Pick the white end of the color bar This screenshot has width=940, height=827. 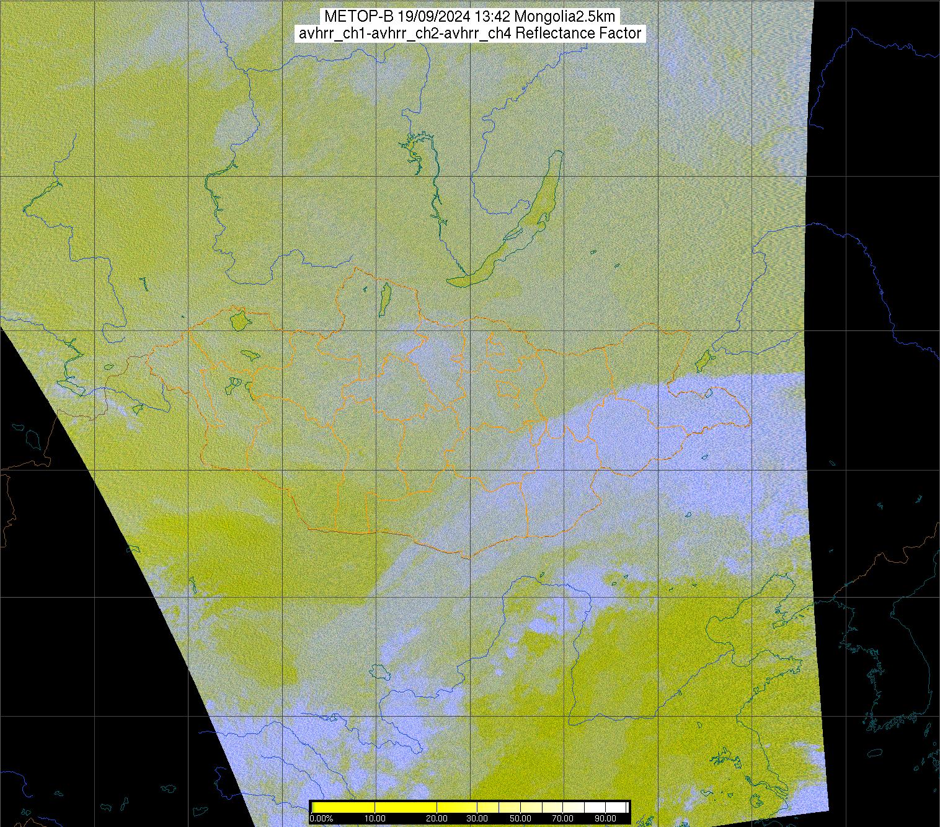[614, 807]
